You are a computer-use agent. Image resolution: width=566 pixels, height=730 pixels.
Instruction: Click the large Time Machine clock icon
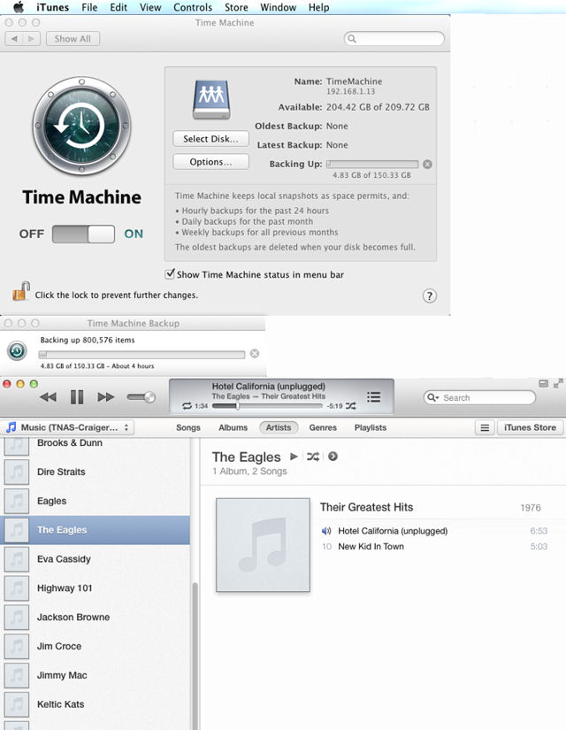point(81,127)
